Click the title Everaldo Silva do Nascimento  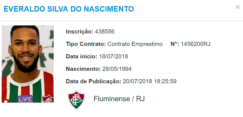pos(68,9)
